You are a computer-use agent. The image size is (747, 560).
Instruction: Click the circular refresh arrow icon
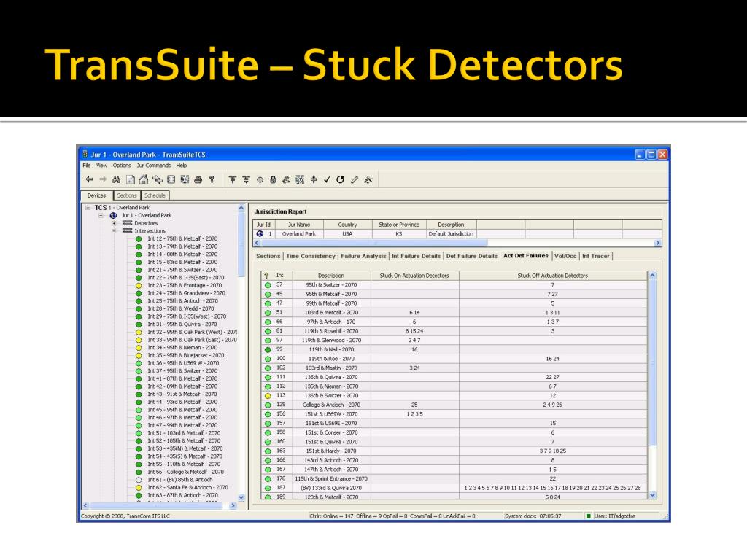pyautogui.click(x=340, y=179)
